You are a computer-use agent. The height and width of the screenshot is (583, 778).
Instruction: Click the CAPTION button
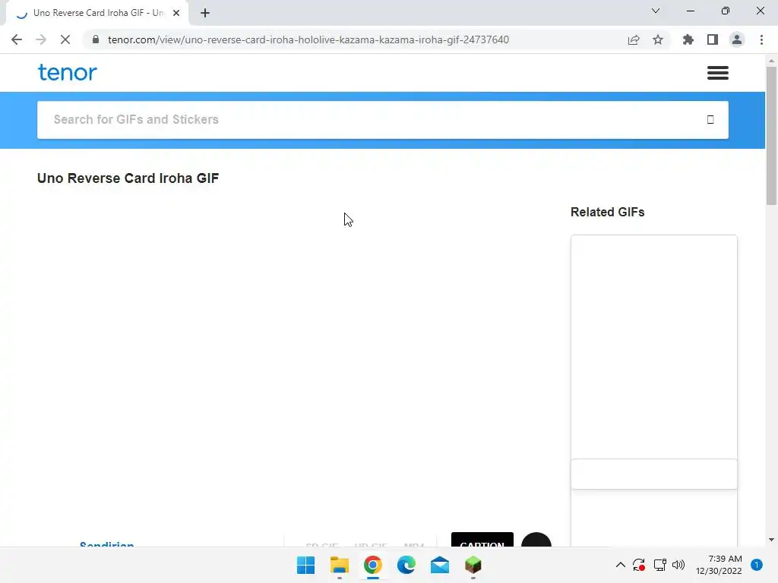pos(482,540)
